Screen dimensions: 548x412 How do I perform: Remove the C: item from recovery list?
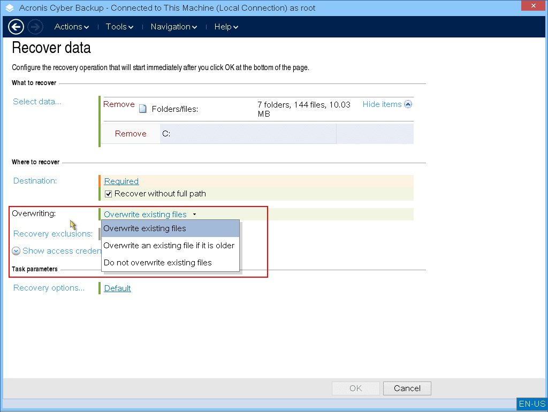pyautogui.click(x=131, y=134)
